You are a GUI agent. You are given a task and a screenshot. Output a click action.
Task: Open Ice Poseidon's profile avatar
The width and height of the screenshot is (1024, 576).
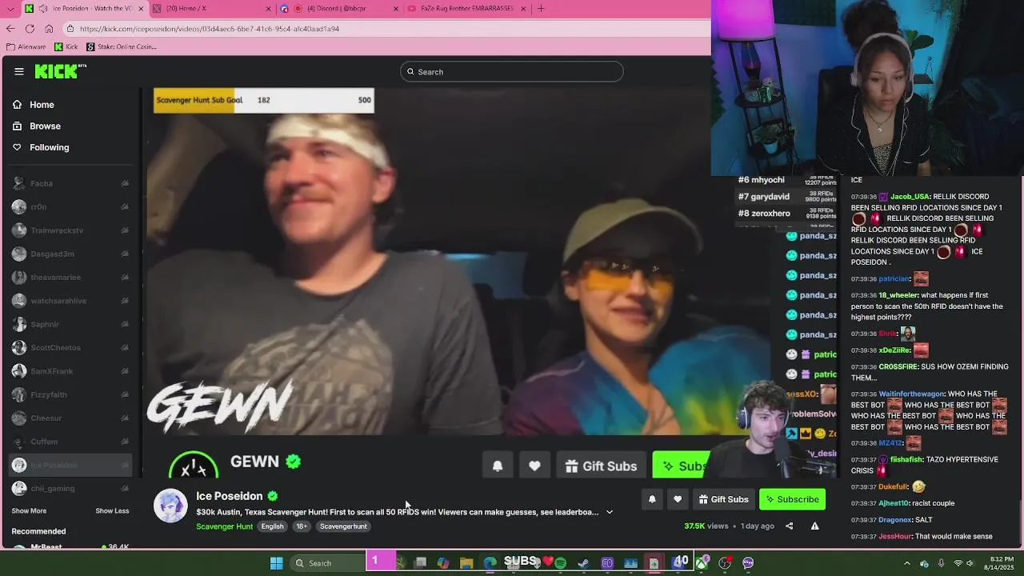[x=170, y=506]
